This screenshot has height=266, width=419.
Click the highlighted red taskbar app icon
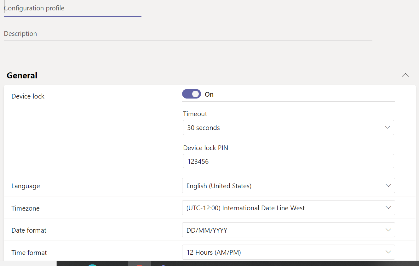(x=140, y=264)
